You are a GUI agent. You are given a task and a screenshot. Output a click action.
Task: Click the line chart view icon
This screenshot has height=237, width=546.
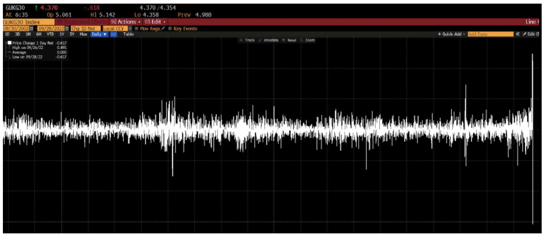click(114, 34)
